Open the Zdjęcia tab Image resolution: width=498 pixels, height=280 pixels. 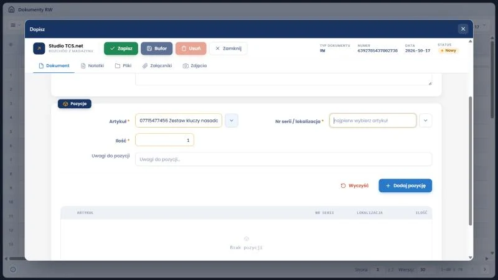coord(195,66)
